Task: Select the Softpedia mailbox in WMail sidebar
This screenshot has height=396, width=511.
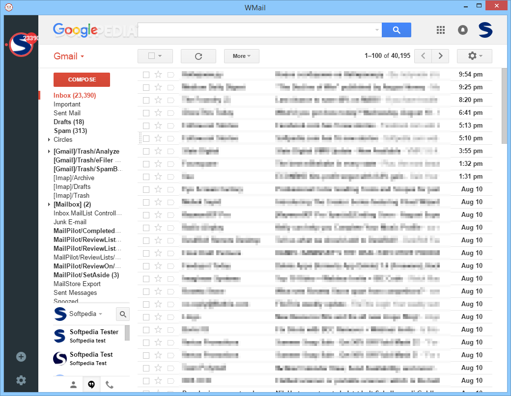Action: pos(21,45)
